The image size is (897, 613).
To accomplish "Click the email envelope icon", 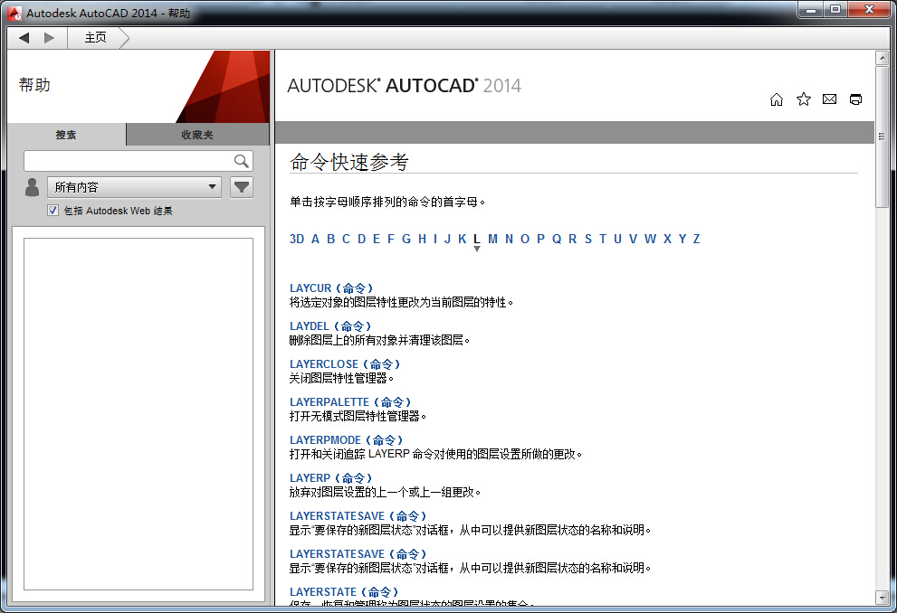I will click(x=829, y=99).
